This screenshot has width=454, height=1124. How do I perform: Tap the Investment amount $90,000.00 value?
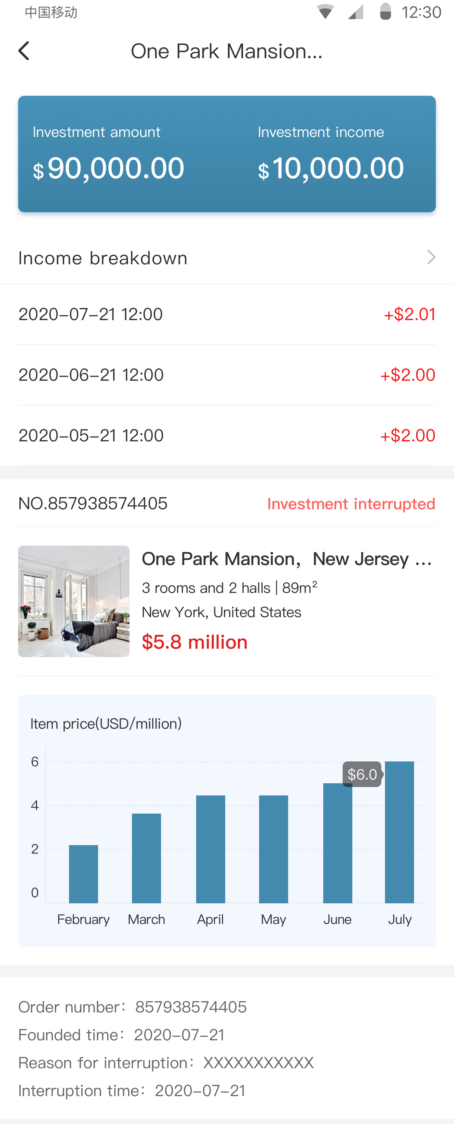pyautogui.click(x=109, y=169)
